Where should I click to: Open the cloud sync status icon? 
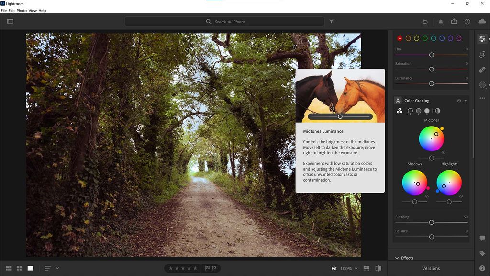coord(482,22)
